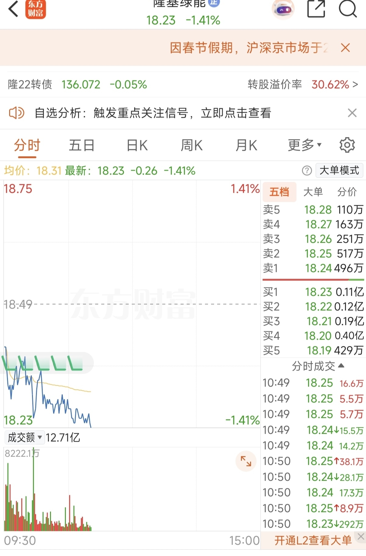
Task: Open the robot assistant avatar icon
Action: 283,9
